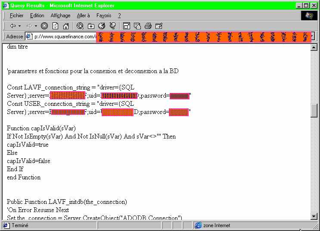Open the Affichage menu
Image resolution: width=320 pixels, height=231 pixels.
pos(60,15)
